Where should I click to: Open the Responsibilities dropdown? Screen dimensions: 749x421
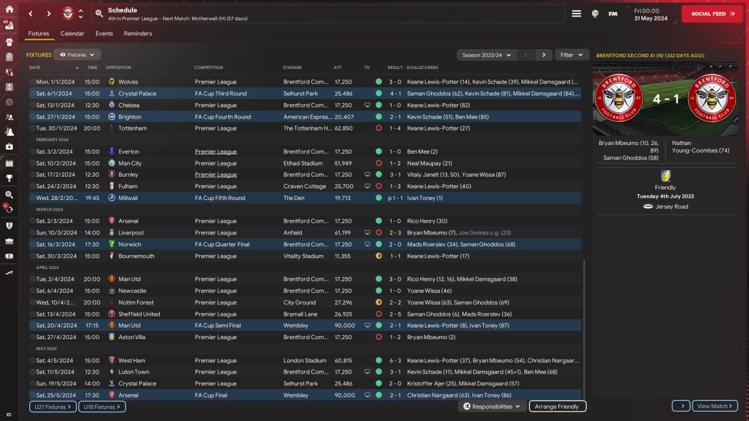click(x=492, y=406)
